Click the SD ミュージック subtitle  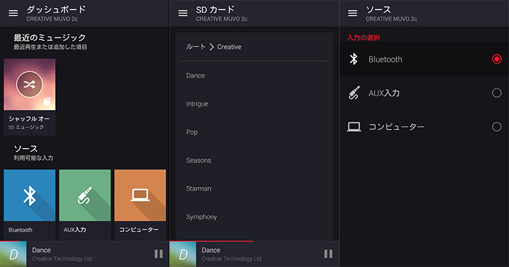26,127
